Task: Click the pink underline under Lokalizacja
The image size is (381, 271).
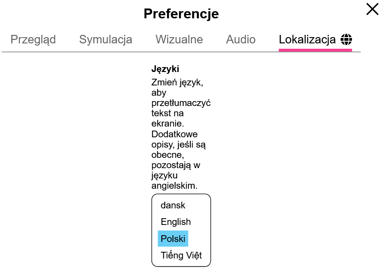Action: click(x=315, y=50)
